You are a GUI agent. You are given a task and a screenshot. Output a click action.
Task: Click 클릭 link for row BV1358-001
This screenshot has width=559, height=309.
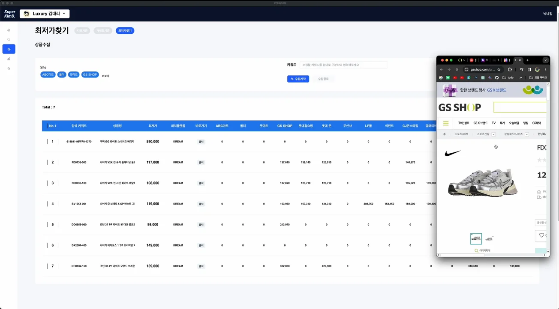[x=201, y=204]
